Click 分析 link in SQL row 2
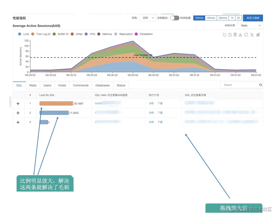This screenshot has width=278, height=218. (151, 113)
